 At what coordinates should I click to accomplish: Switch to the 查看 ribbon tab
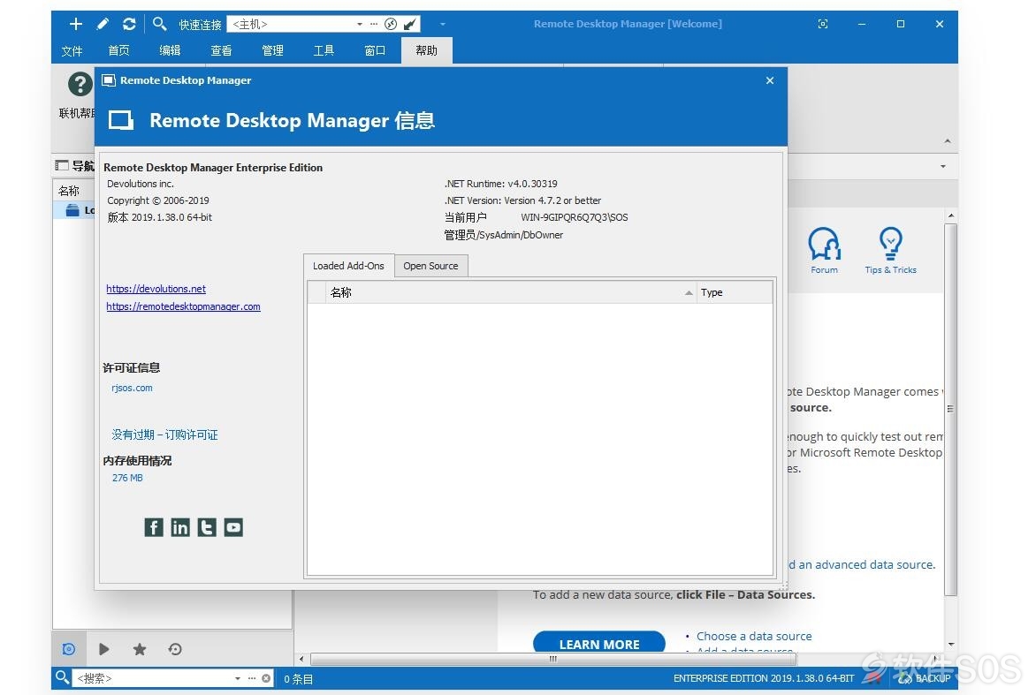[221, 51]
